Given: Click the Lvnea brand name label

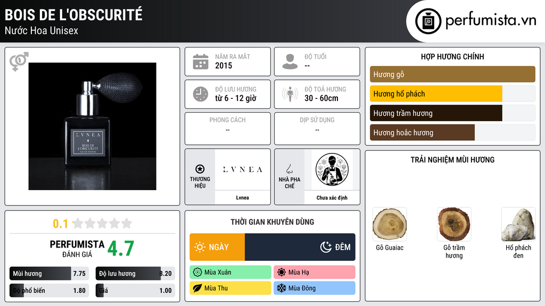Looking at the screenshot, I should (242, 198).
